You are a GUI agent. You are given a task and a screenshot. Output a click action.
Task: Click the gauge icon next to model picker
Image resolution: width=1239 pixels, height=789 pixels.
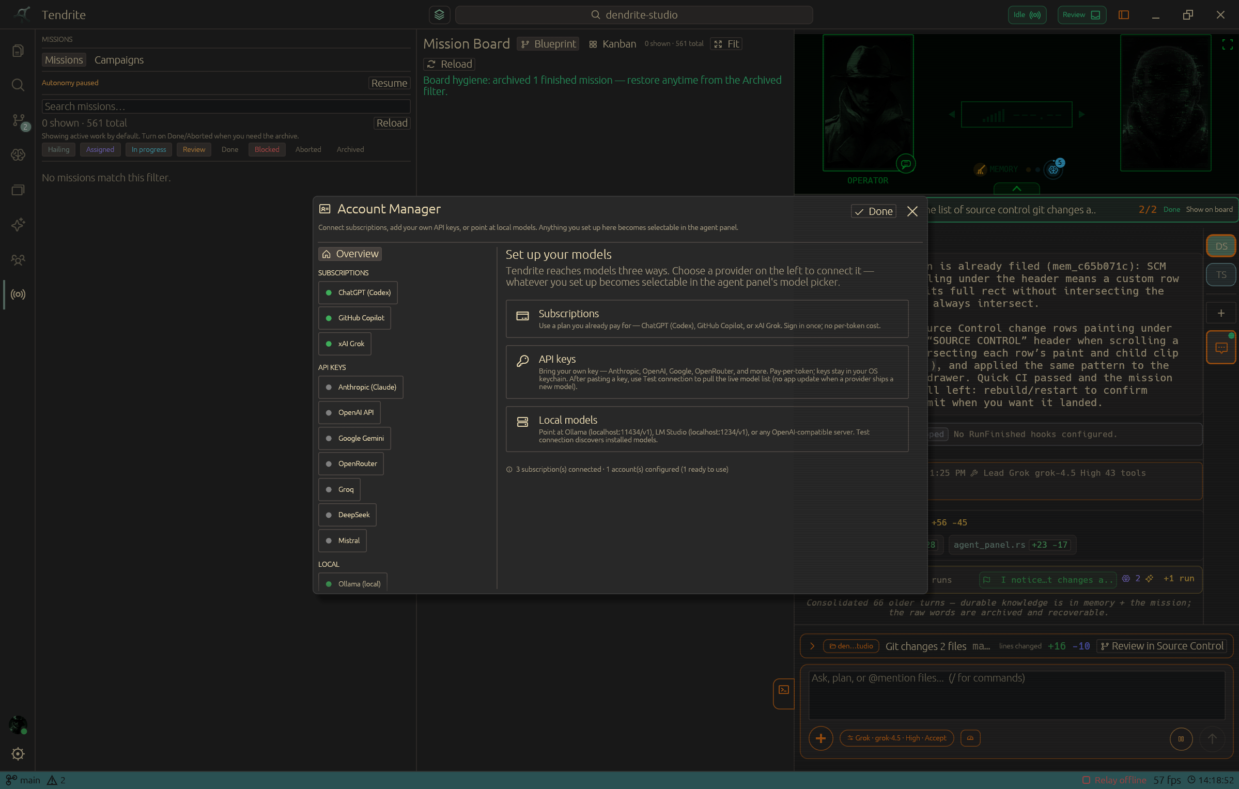(x=970, y=738)
